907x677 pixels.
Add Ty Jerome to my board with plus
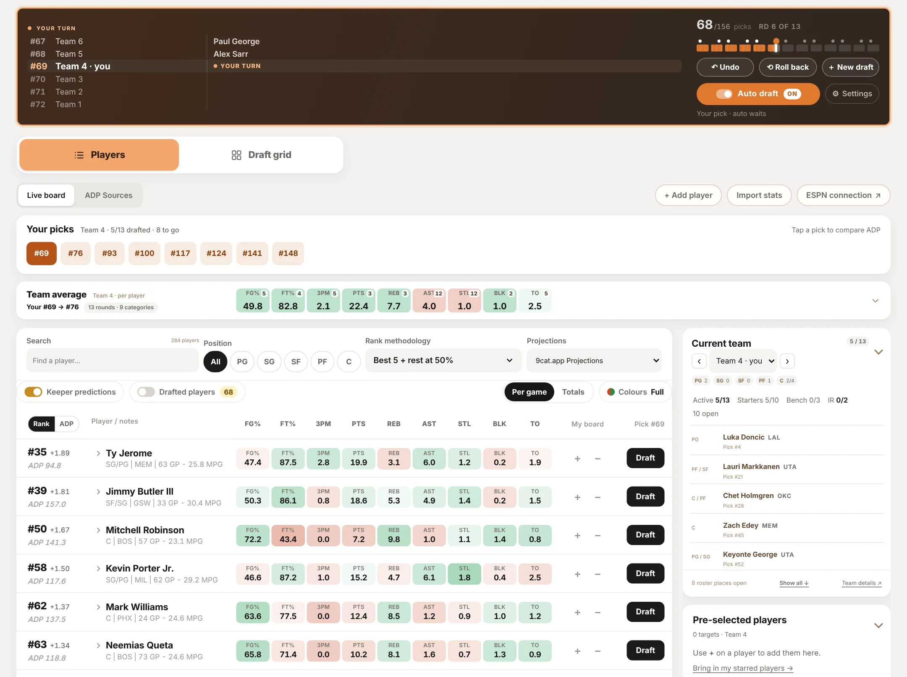pos(577,458)
